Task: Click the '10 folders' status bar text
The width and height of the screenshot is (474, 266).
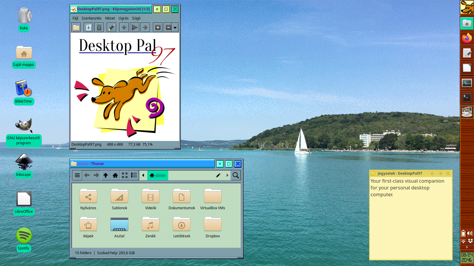Action: pyautogui.click(x=83, y=253)
